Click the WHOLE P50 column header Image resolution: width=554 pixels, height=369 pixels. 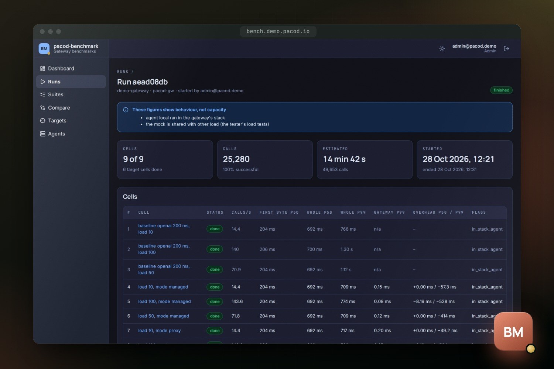[319, 213]
